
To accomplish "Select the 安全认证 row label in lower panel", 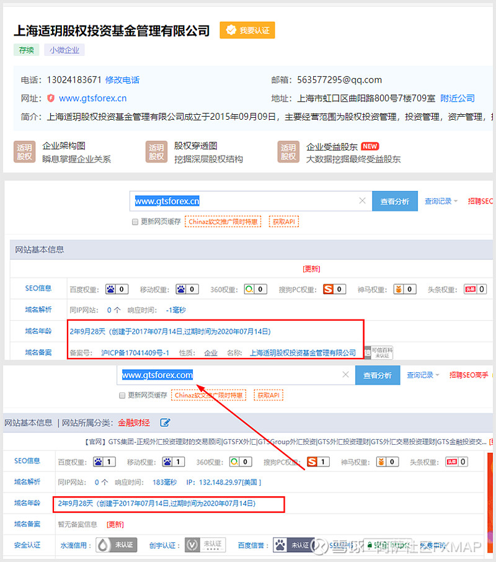I will (x=27, y=545).
